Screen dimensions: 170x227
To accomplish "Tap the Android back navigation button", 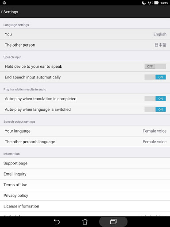I will [x=57, y=222].
